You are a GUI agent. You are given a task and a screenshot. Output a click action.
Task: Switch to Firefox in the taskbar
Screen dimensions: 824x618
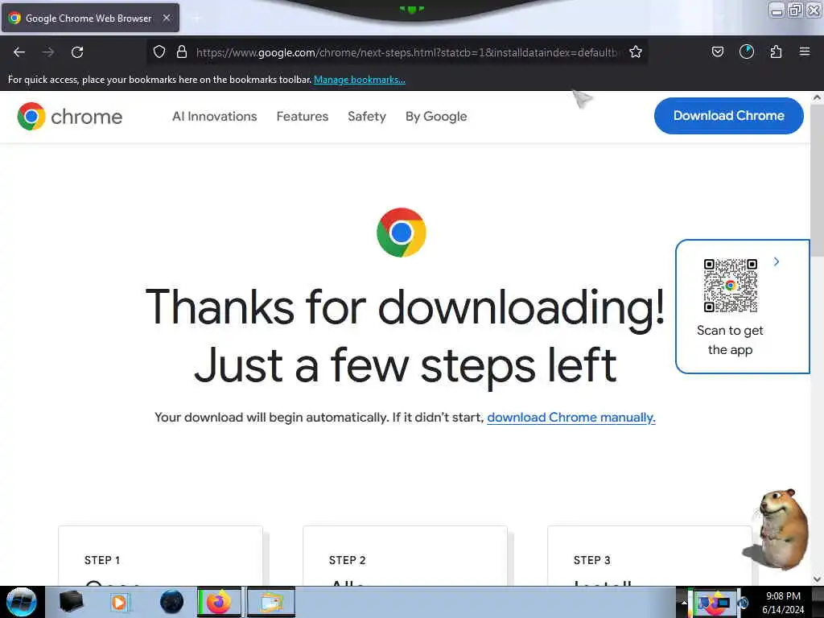click(x=219, y=602)
